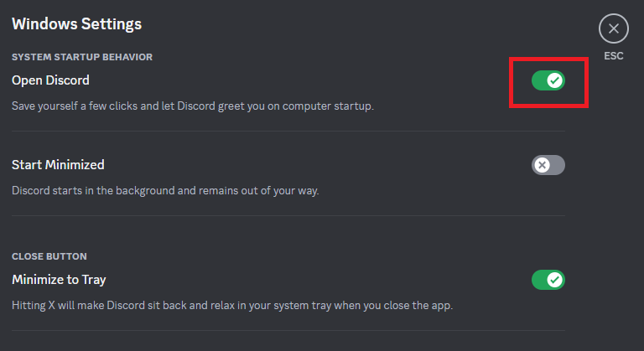Click the checkmark icon in Minimize to Tray switch
This screenshot has width=644, height=351.
555,280
